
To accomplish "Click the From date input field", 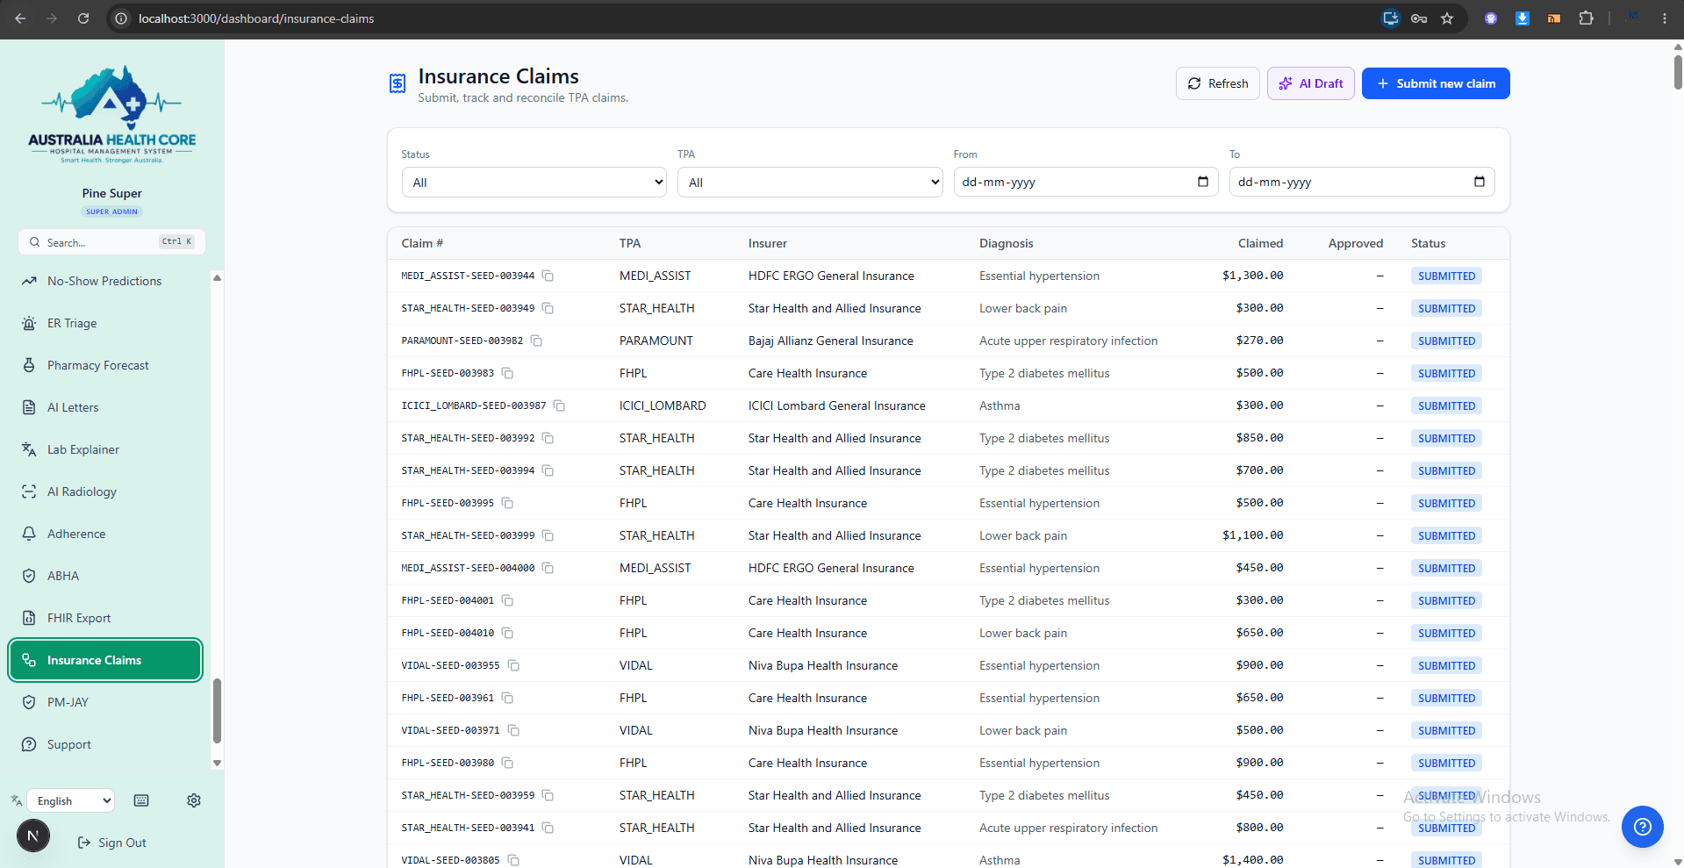I will pyautogui.click(x=1086, y=182).
